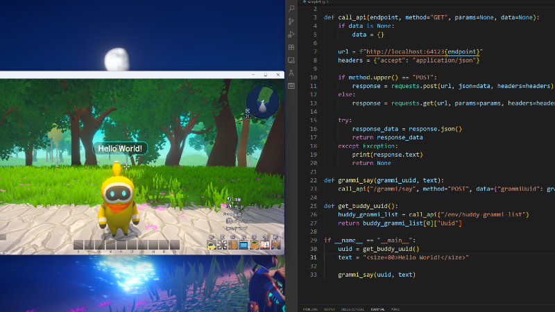Open the brown backpack inventory in game

233,245
